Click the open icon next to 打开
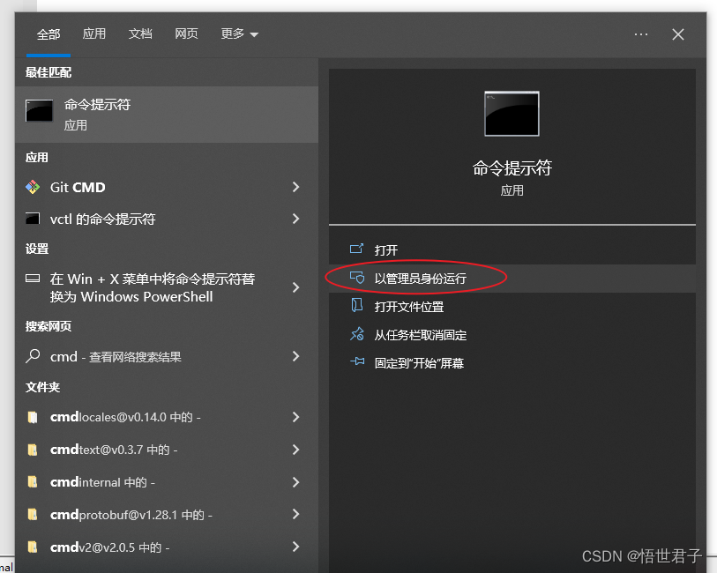717x573 pixels. 356,249
